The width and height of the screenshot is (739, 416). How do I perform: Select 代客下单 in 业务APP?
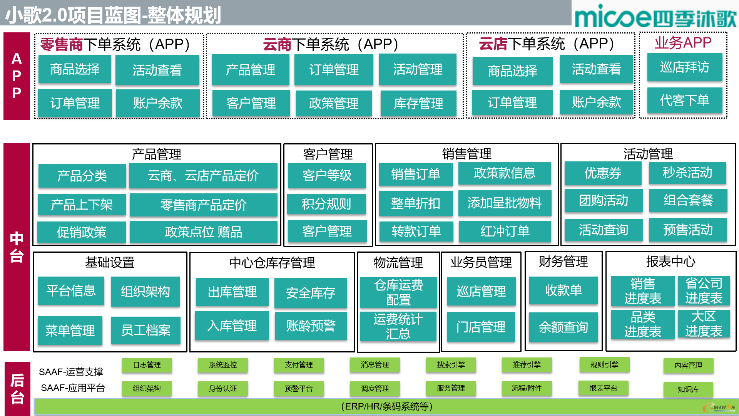click(x=685, y=101)
